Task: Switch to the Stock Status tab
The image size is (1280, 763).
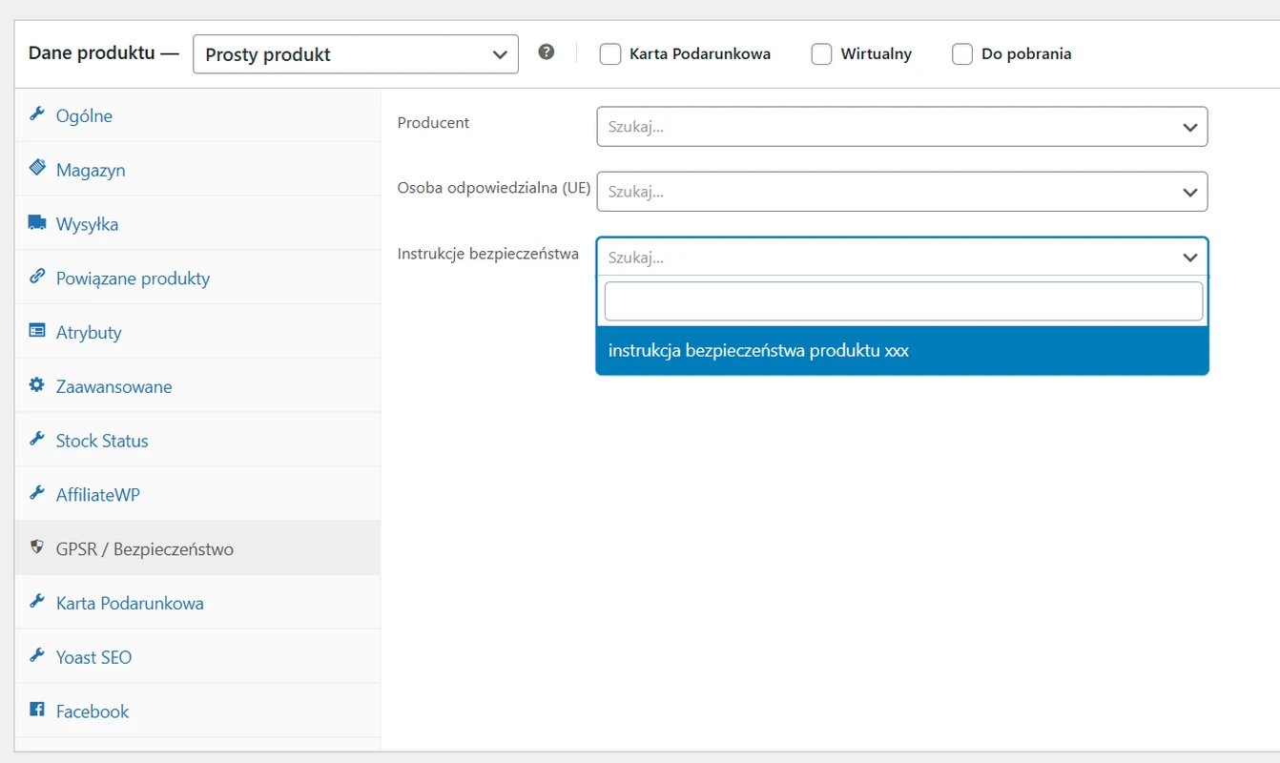Action: (102, 441)
